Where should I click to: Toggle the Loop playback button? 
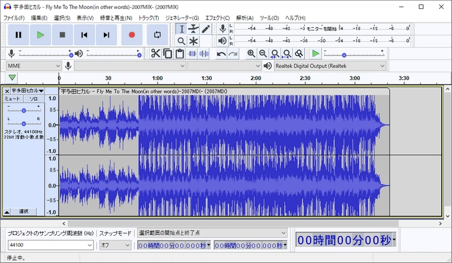[x=157, y=35]
